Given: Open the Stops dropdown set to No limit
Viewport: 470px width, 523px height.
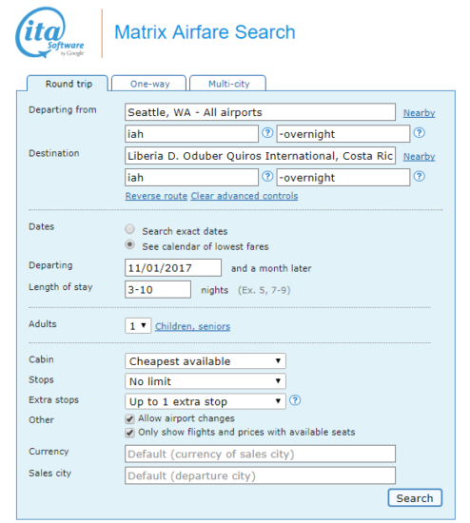Looking at the screenshot, I should coord(206,381).
